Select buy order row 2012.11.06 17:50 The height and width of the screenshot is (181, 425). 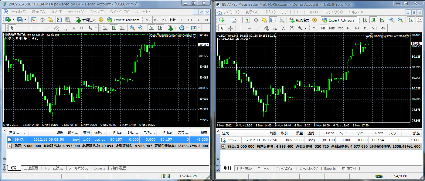pyautogui.click(x=321, y=140)
